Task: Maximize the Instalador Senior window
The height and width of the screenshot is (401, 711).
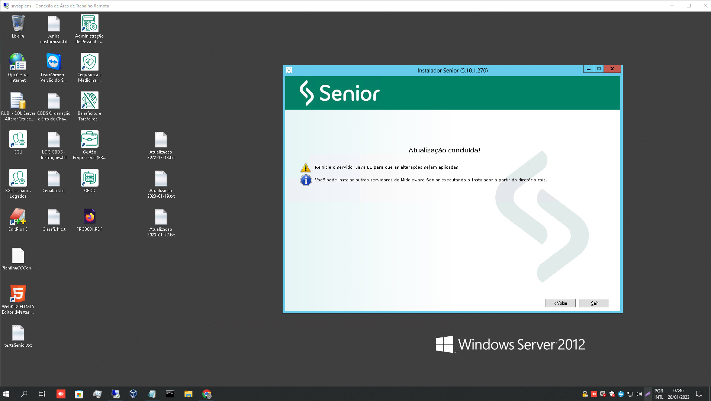Action: (599, 69)
